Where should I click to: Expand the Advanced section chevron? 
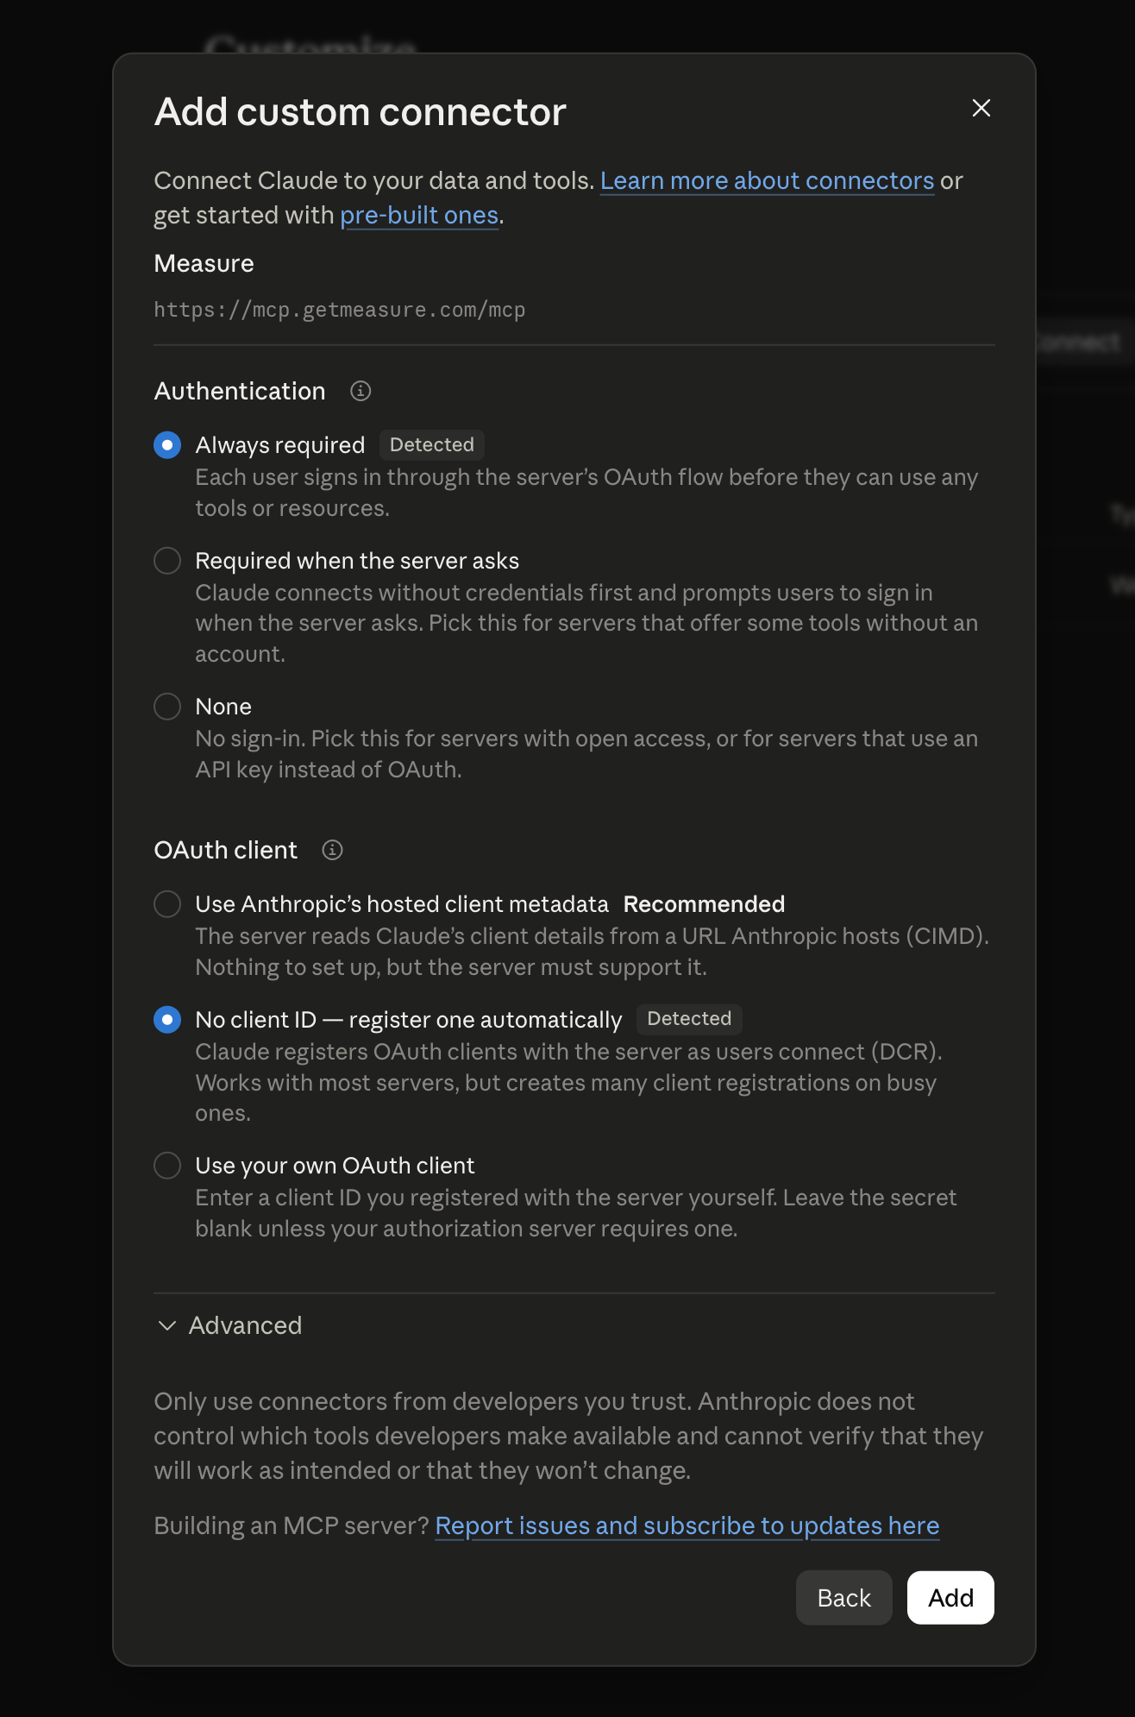(x=167, y=1325)
